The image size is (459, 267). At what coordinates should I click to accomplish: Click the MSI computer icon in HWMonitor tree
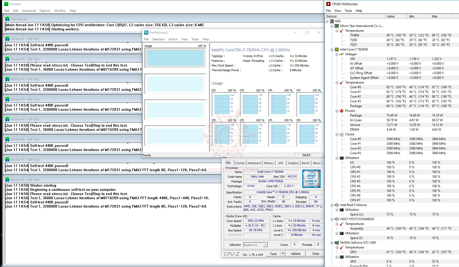coord(332,21)
